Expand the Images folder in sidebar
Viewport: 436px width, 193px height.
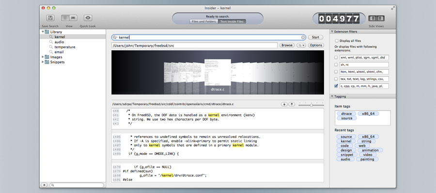[42, 57]
